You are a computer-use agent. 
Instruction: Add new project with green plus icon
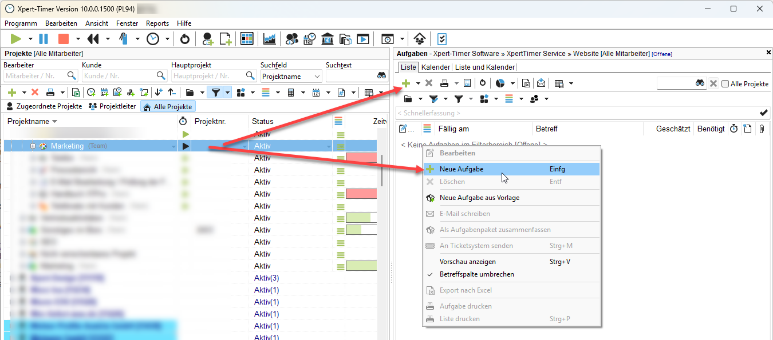(11, 92)
